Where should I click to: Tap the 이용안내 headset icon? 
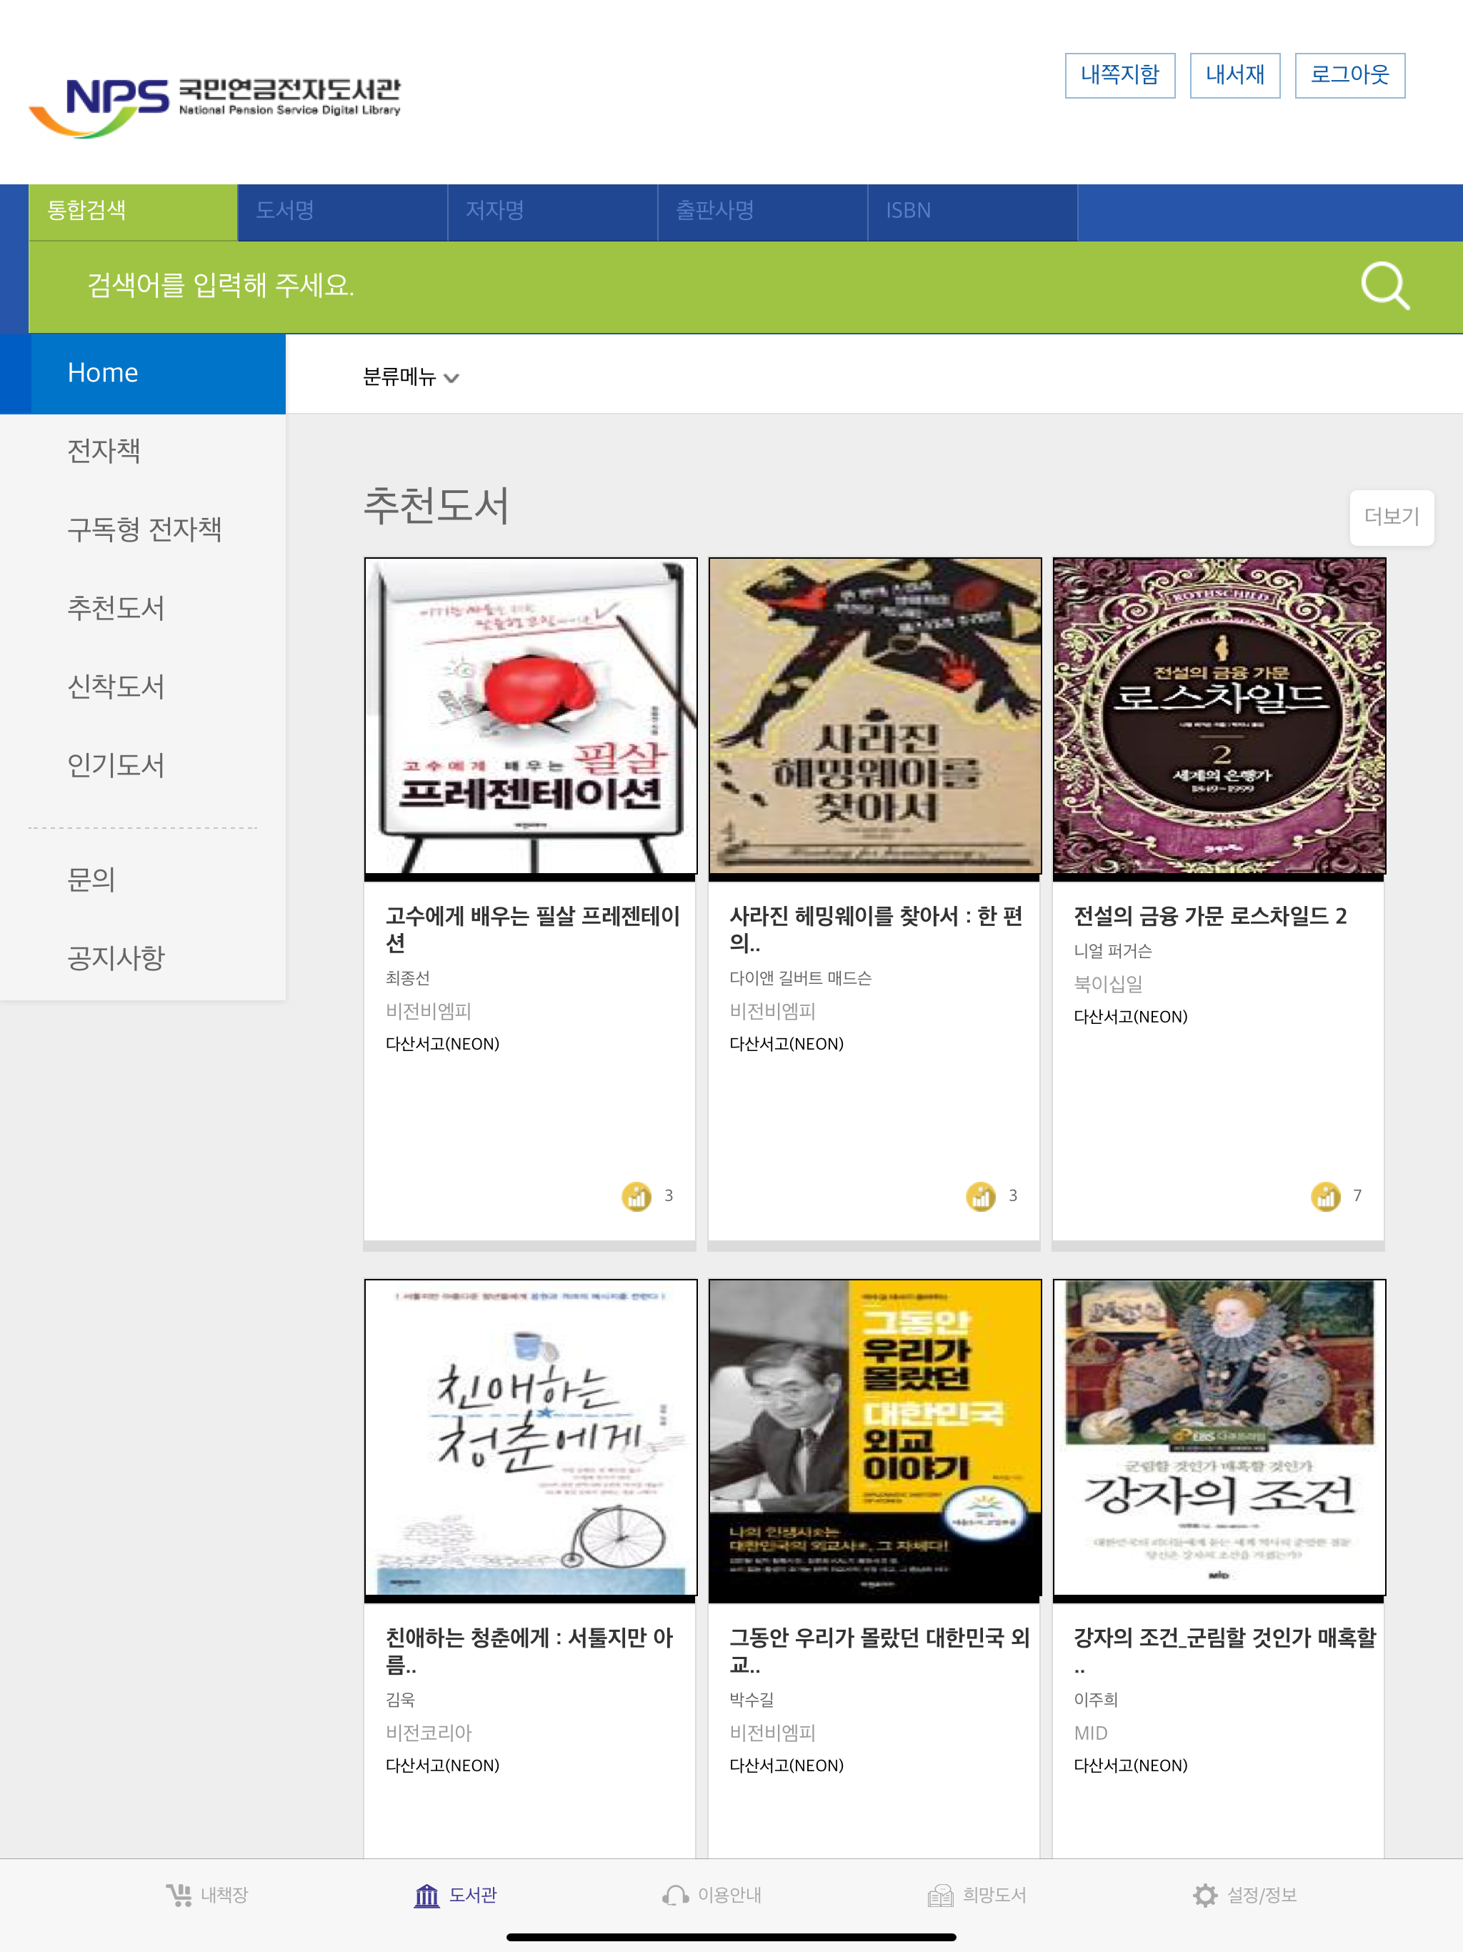pyautogui.click(x=675, y=1895)
